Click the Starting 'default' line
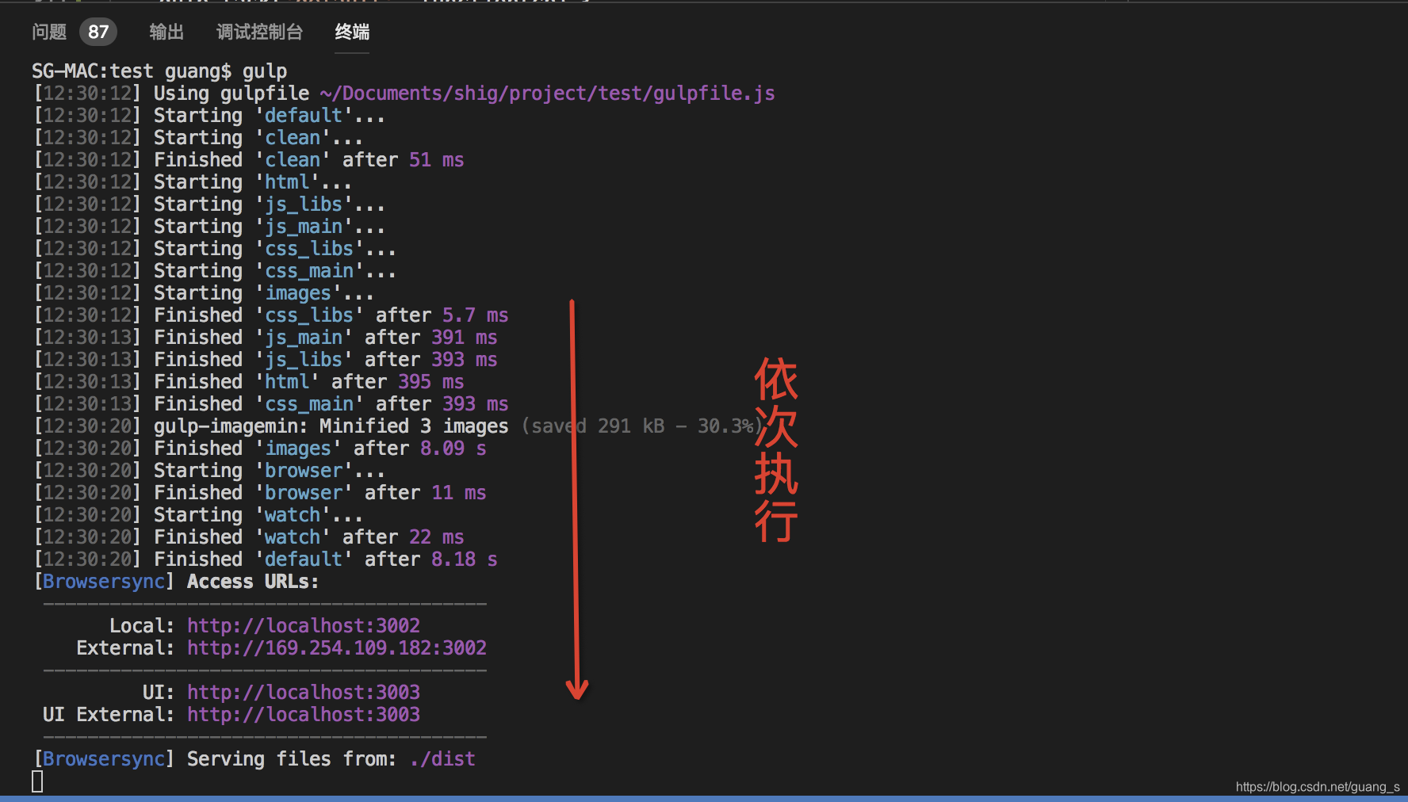 [x=209, y=116]
